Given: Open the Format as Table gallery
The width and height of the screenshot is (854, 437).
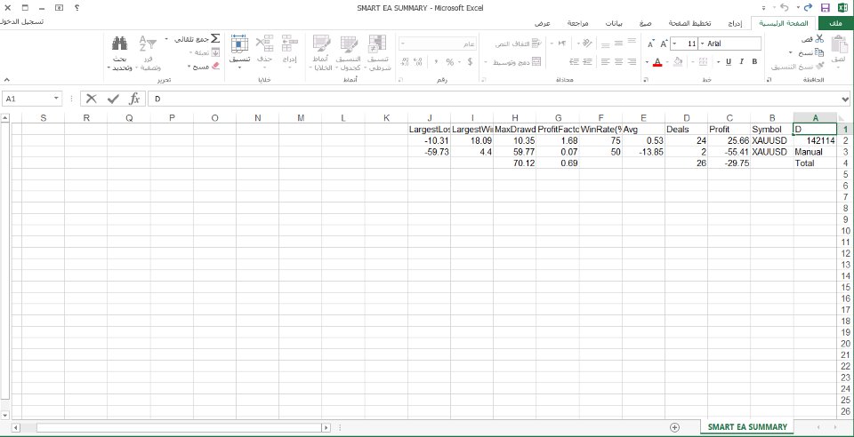Looking at the screenshot, I should point(349,53).
